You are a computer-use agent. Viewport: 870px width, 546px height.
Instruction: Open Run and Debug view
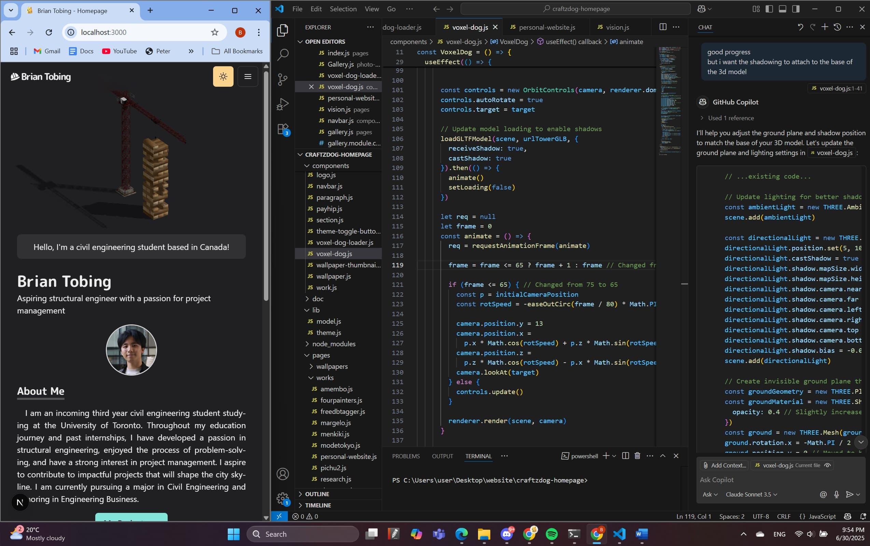click(x=283, y=104)
